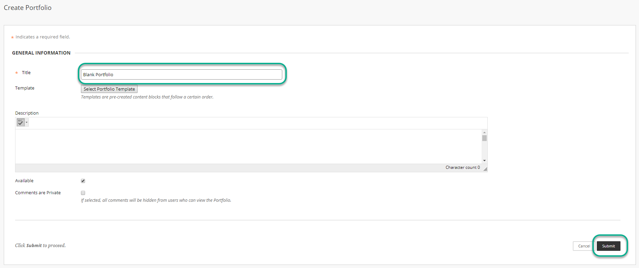Click the Title input field
The height and width of the screenshot is (268, 639).
coord(181,74)
